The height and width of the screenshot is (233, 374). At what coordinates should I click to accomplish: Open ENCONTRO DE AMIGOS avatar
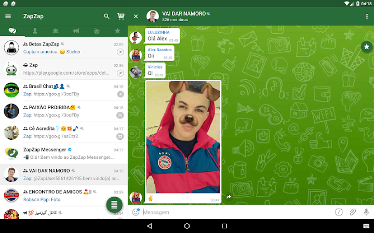coord(11,195)
